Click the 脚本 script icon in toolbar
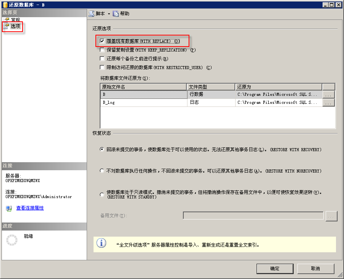The height and width of the screenshot is (279, 344). tap(91, 14)
